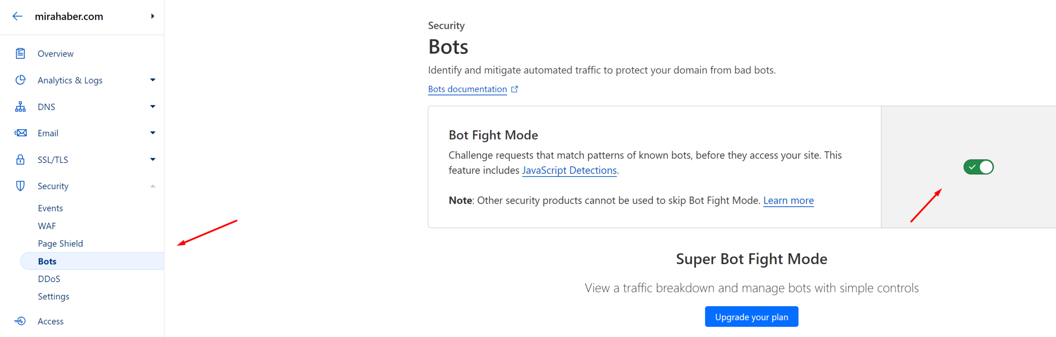Open the WAF submenu item
Image resolution: width=1056 pixels, height=337 pixels.
click(47, 226)
